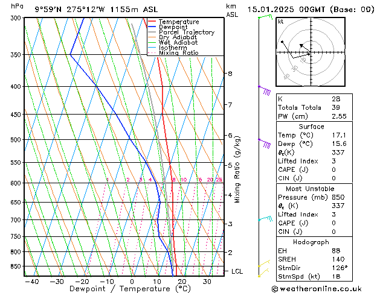Select the Dewpoint legend entry
The image size is (380, 293).
tap(173, 27)
